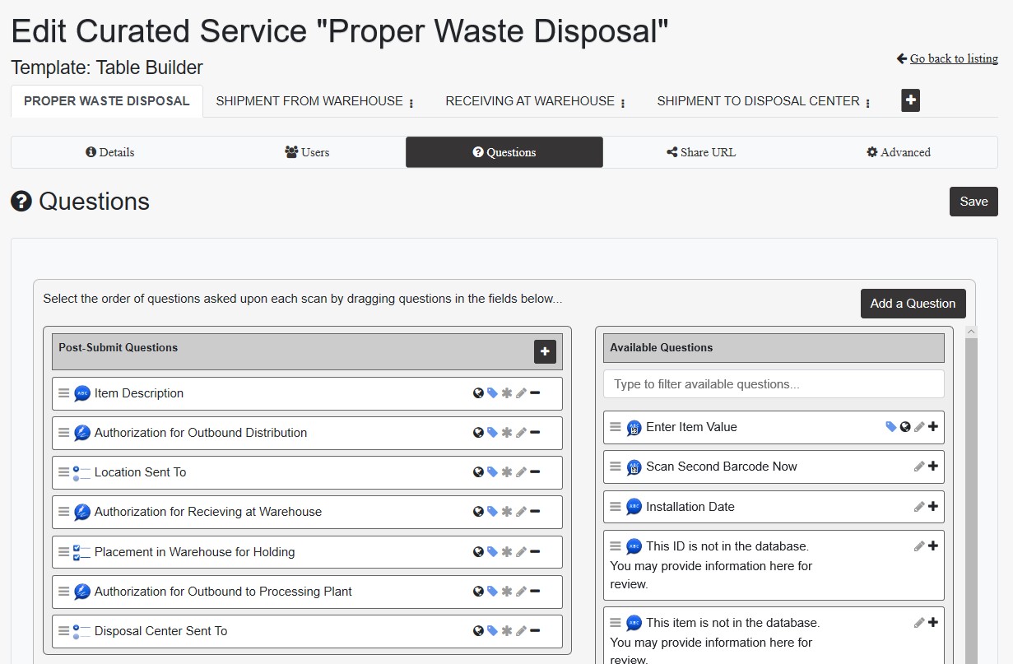The image size is (1013, 664).
Task: Remove Location Sent To with minus icon
Action: tap(535, 472)
